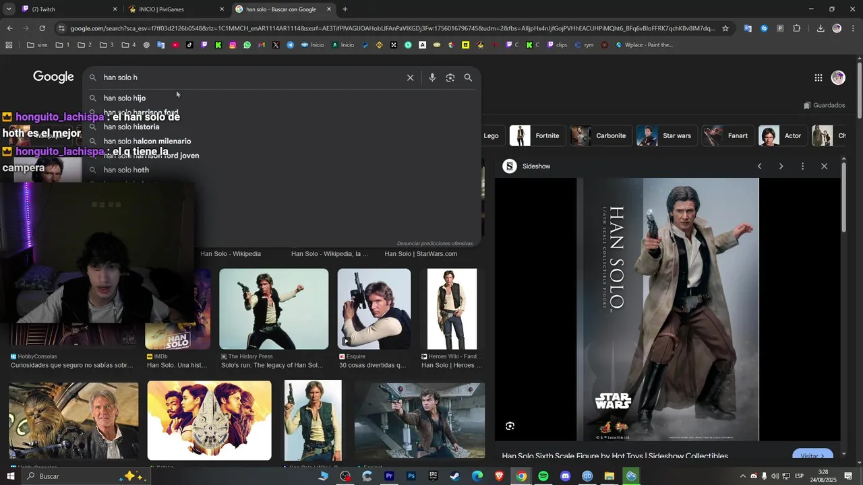Show next image in Sideshow preview panel
Viewport: 863px width, 485px height.
tap(781, 166)
